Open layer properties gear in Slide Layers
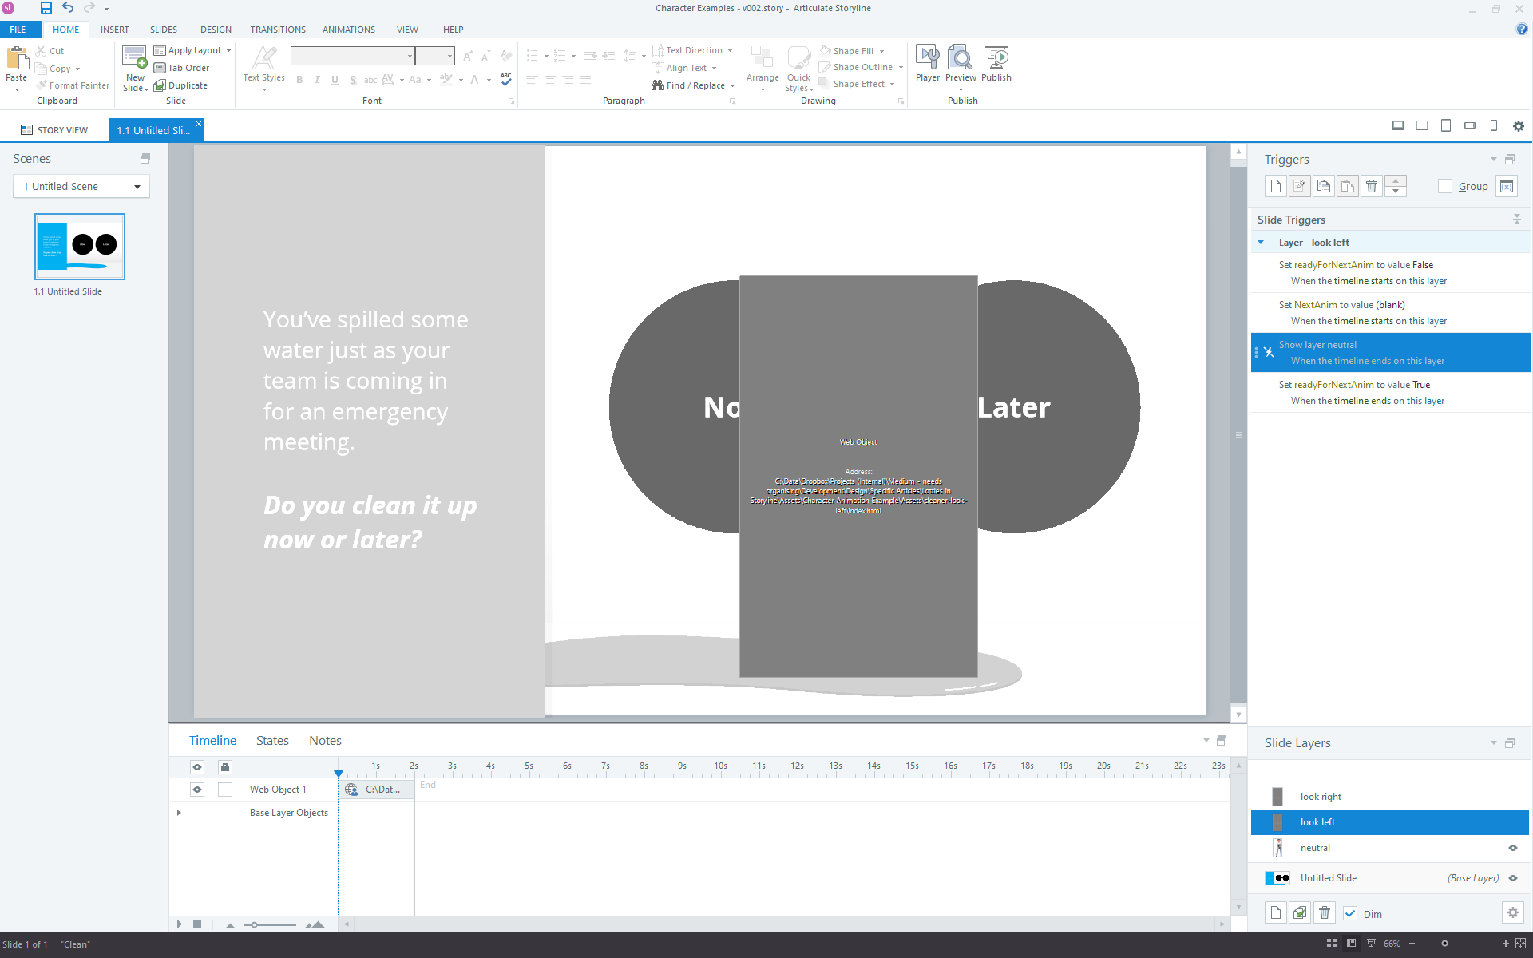The height and width of the screenshot is (958, 1533). coord(1512,912)
